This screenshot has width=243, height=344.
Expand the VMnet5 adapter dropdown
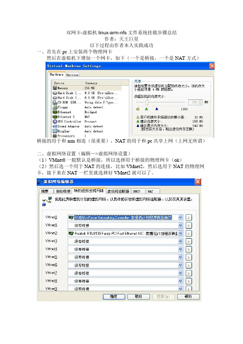180,257
